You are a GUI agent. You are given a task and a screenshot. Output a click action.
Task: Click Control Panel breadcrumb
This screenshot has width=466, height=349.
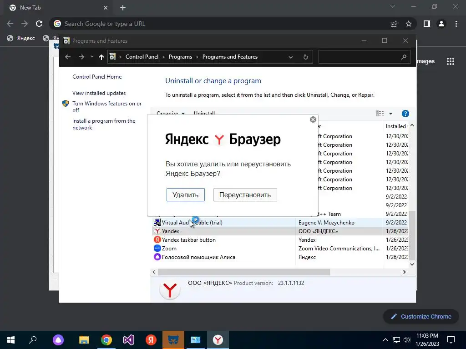[142, 57]
